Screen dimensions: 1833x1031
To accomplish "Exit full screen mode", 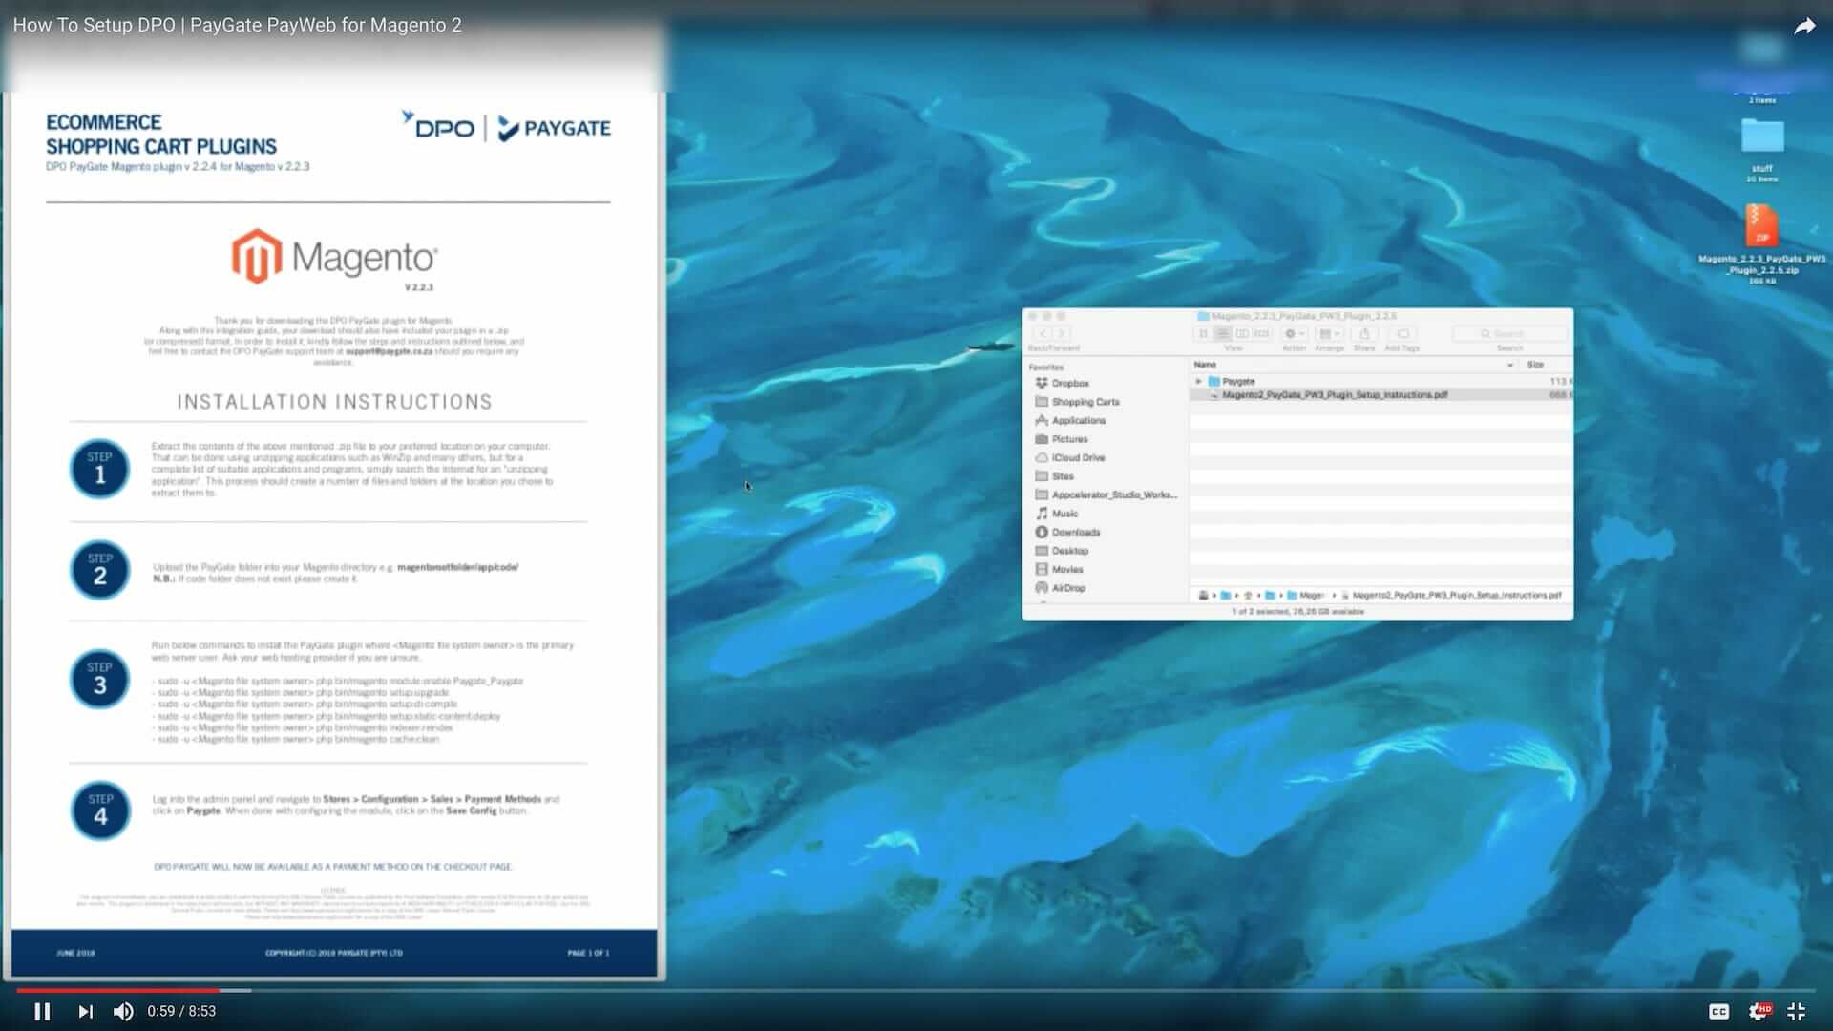I will pyautogui.click(x=1796, y=1011).
